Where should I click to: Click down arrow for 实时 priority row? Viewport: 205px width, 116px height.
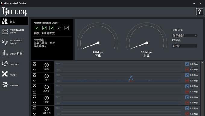(x=34, y=81)
